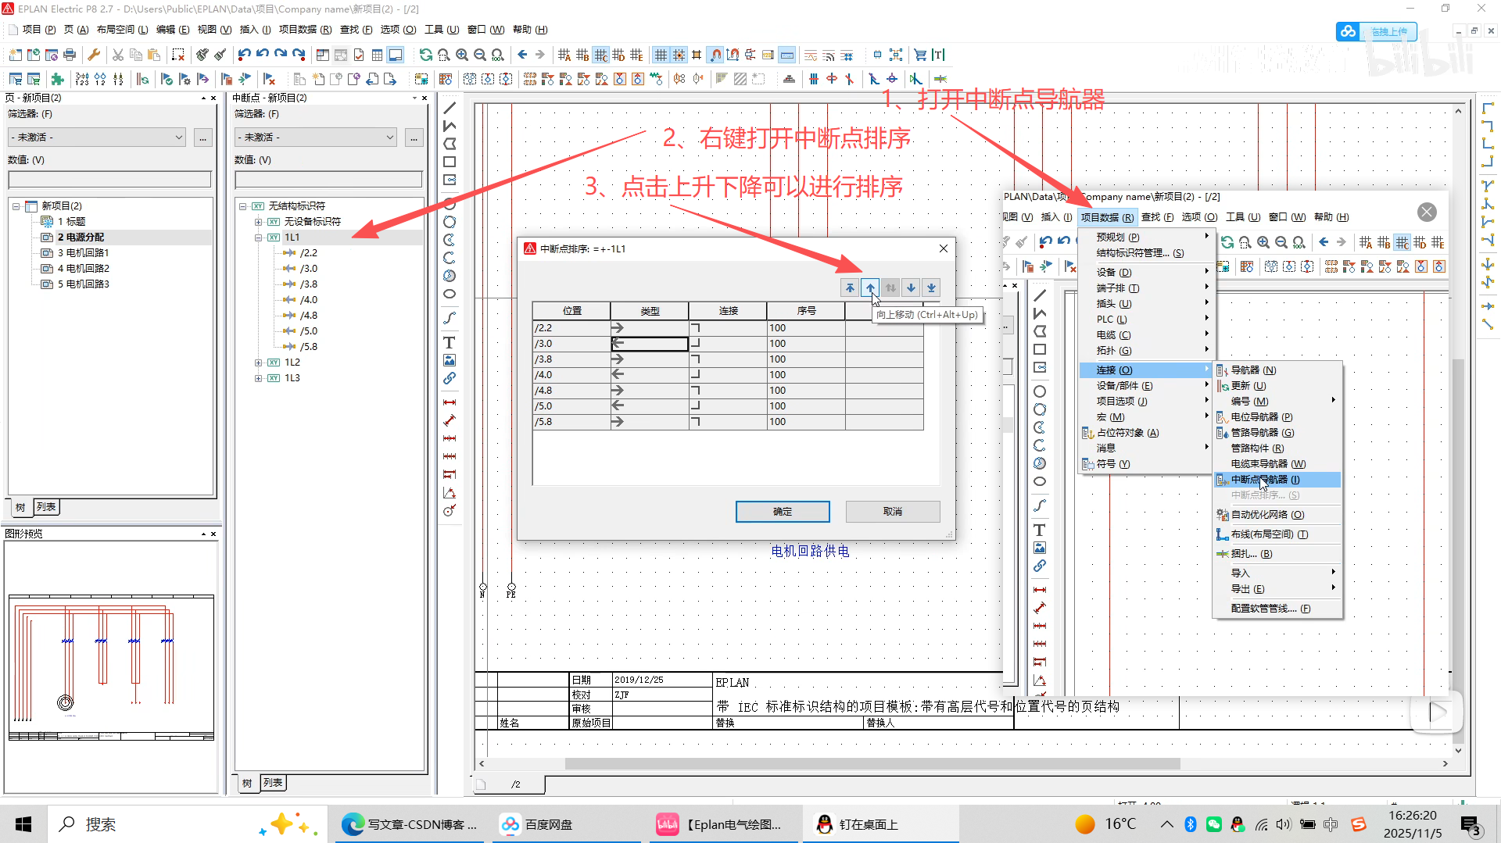This screenshot has width=1501, height=843.
Task: Go back with the blue left arrow
Action: 522,55
